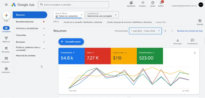
Task: Click the Campaña nueva button
Action: [x=71, y=42]
